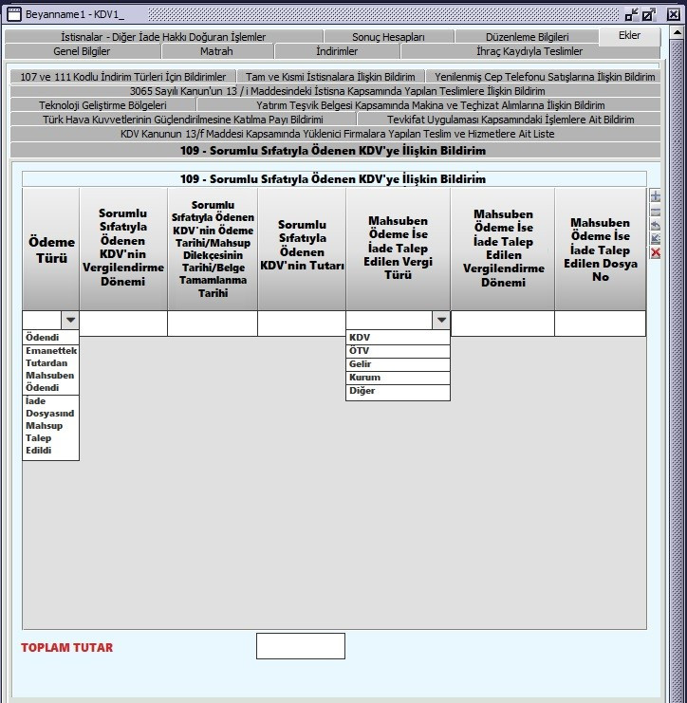Open the Sonuç Hesapları tab
The image size is (687, 703).
(x=388, y=37)
